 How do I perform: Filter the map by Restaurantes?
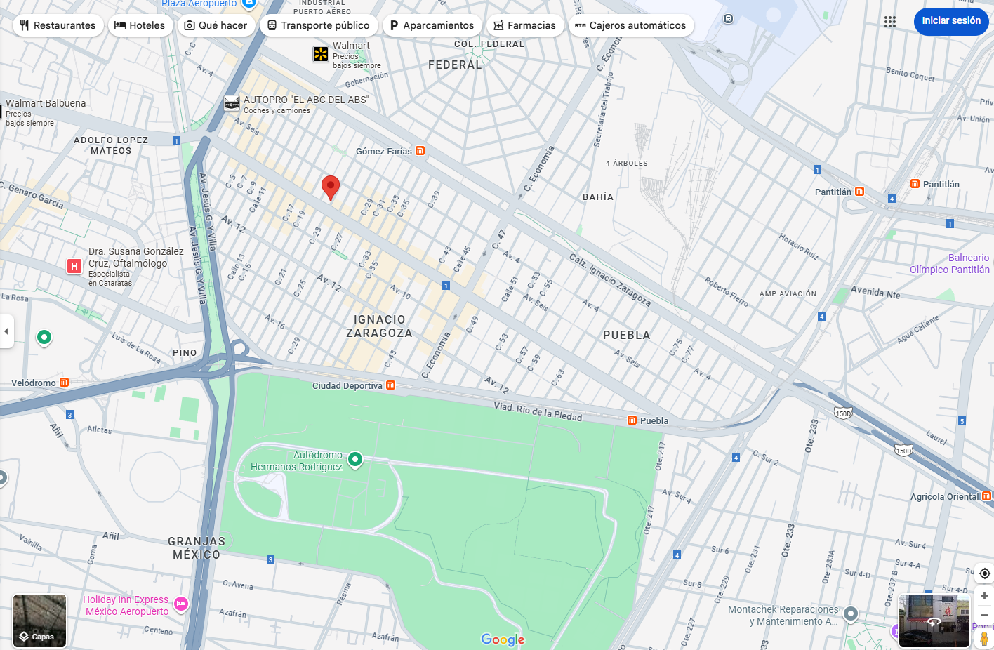tap(58, 25)
